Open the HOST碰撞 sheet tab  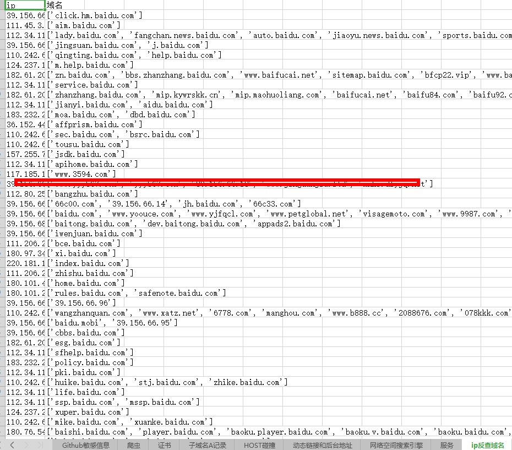tap(259, 445)
